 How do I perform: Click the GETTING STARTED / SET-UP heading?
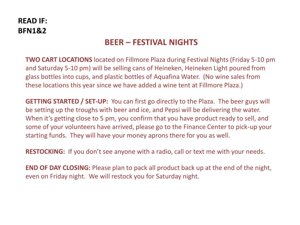[x=67, y=101]
